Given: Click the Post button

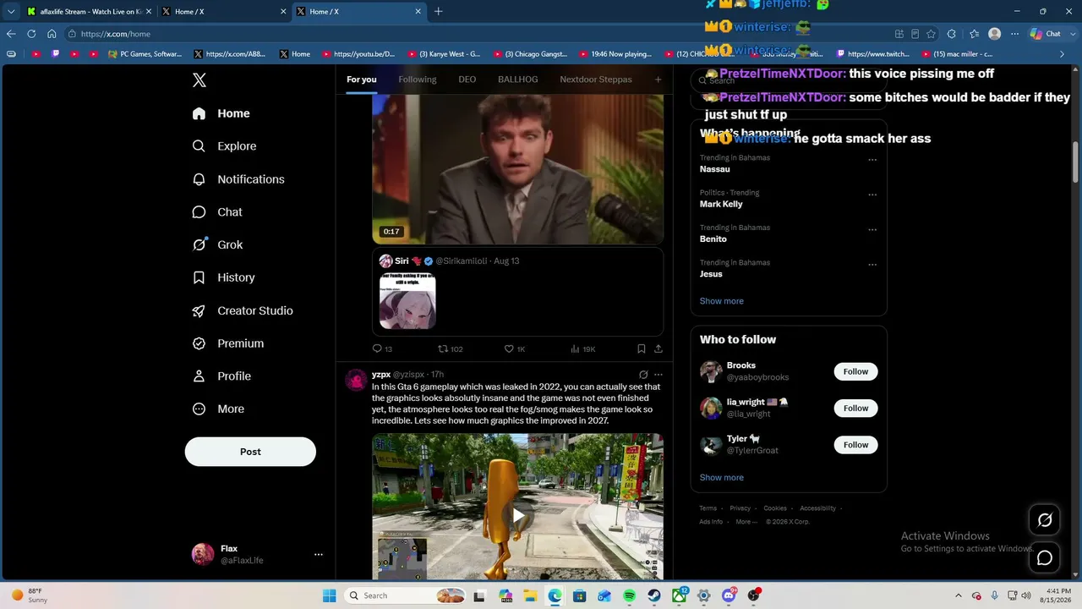Looking at the screenshot, I should click(x=250, y=452).
